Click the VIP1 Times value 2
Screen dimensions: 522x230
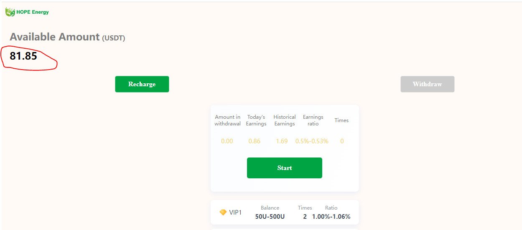click(x=305, y=217)
